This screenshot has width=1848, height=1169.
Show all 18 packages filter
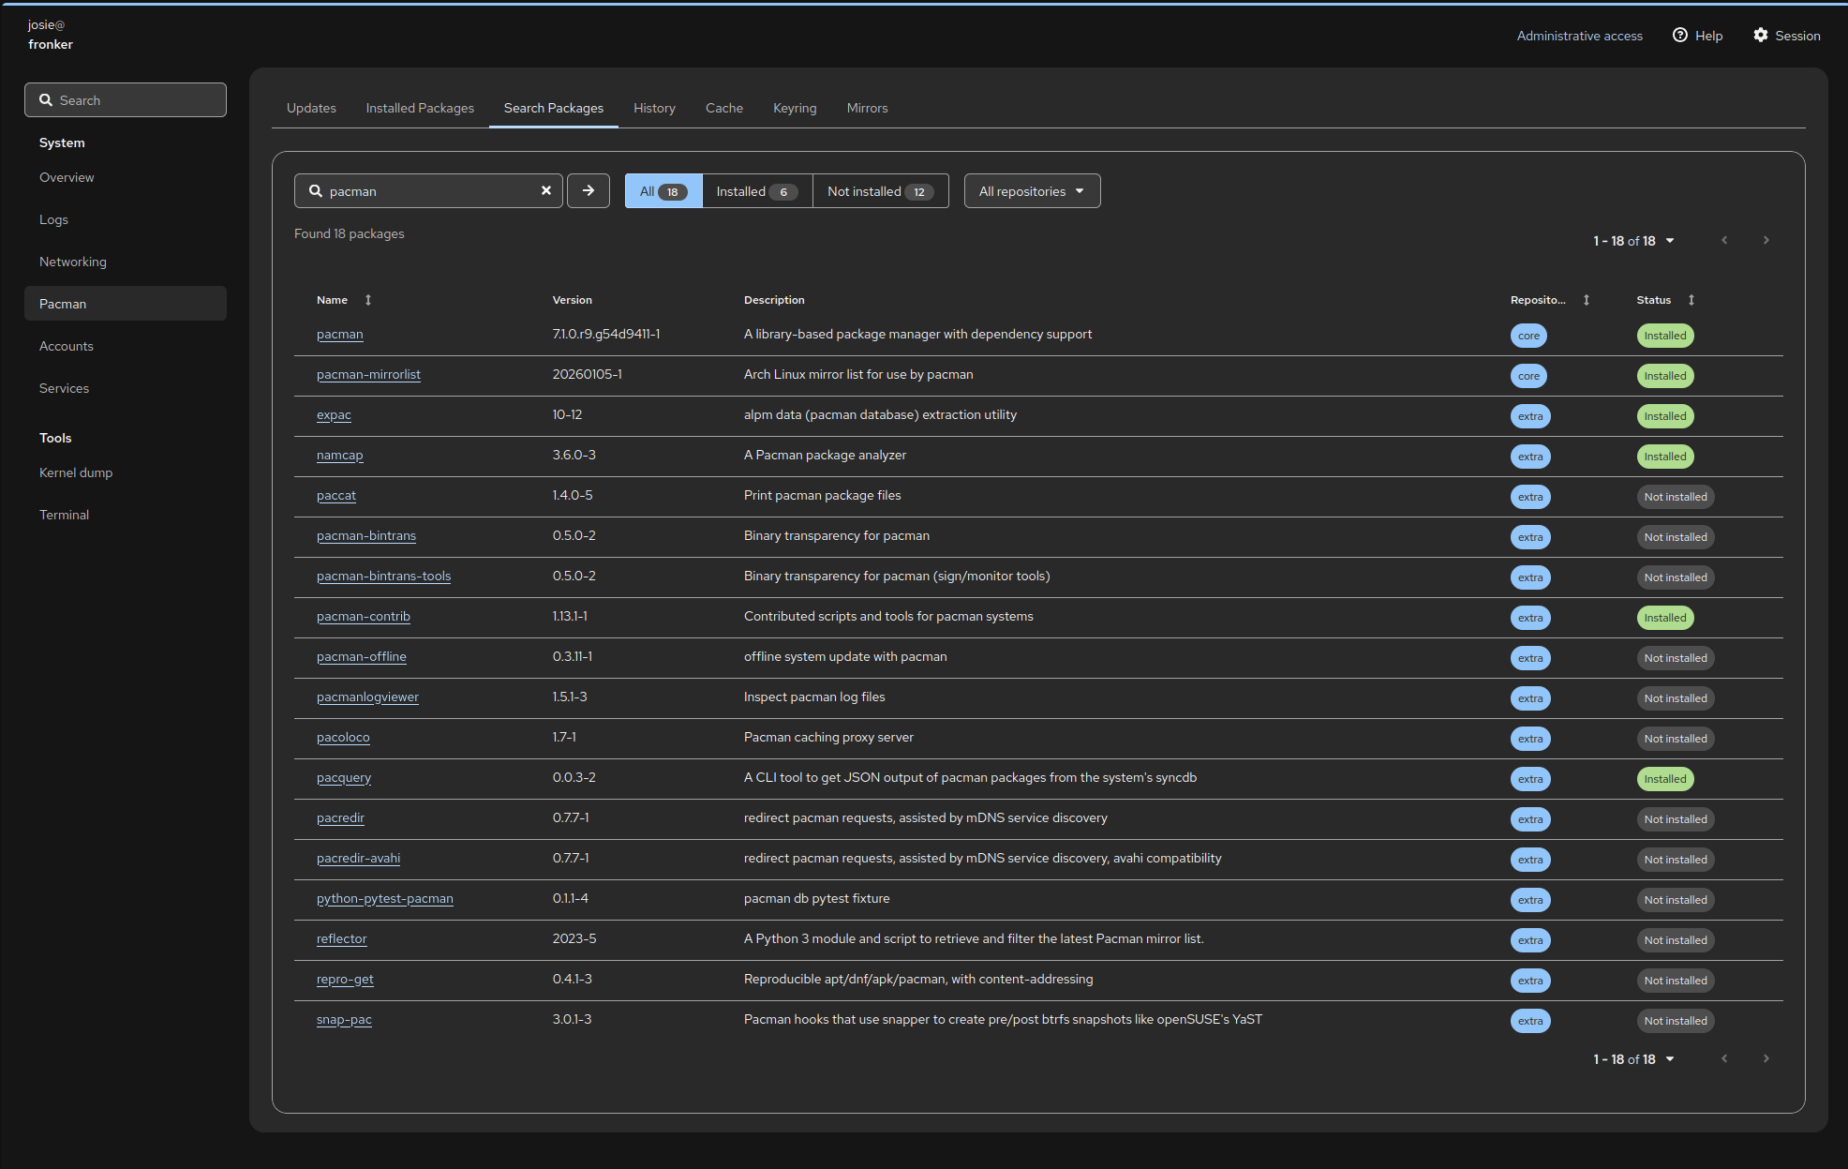click(x=663, y=191)
